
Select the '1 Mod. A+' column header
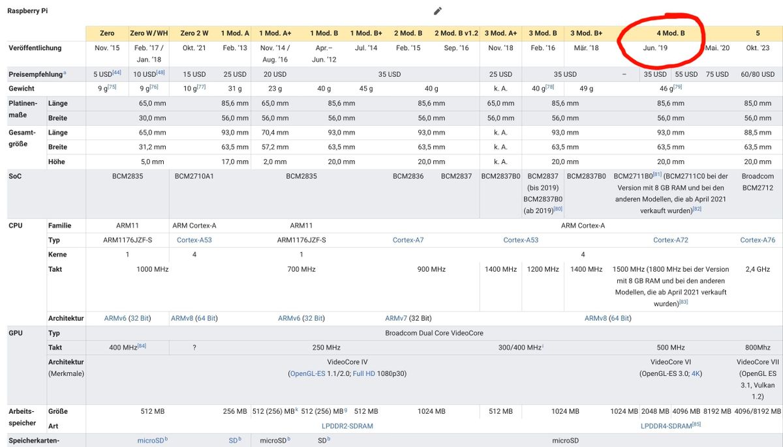[x=275, y=33]
